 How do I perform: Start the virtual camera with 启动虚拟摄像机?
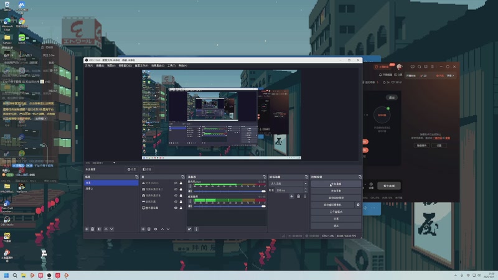332,205
